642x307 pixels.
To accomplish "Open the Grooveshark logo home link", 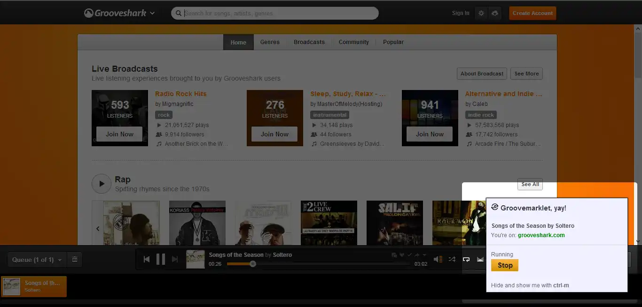I will [115, 13].
